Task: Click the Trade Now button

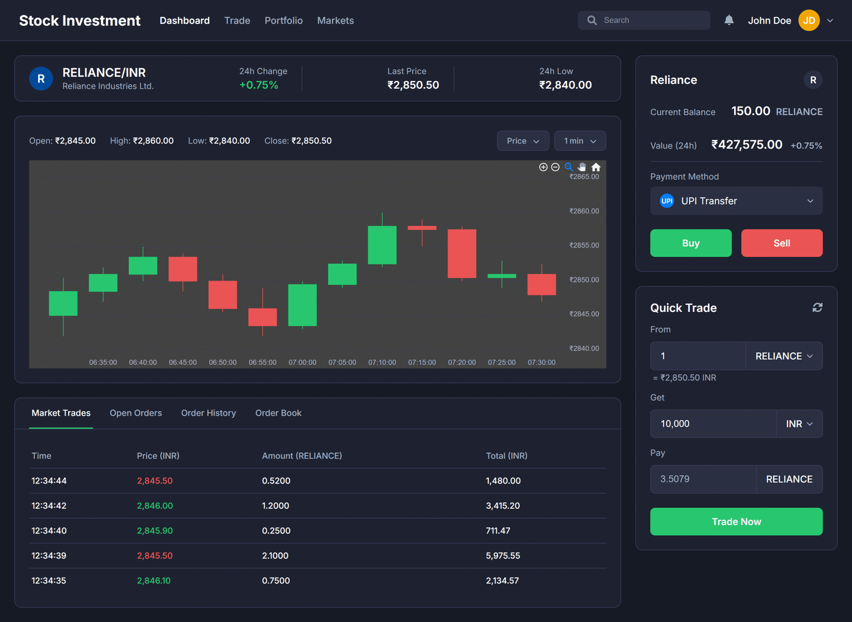Action: 736,521
